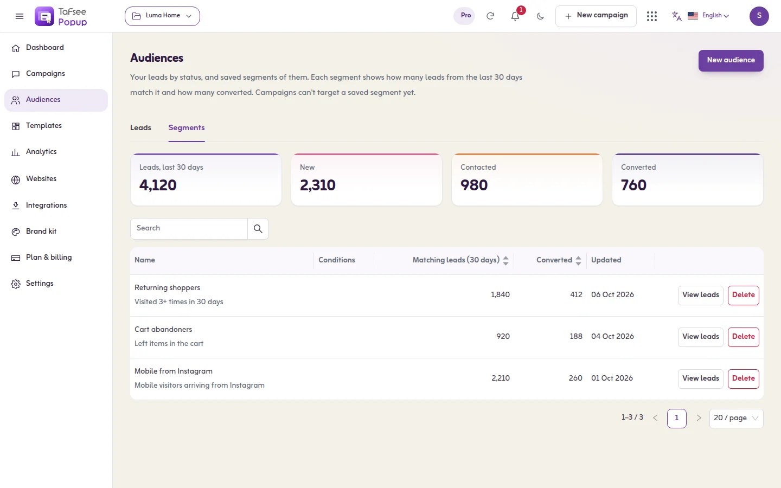Click the segment Search field

click(189, 229)
